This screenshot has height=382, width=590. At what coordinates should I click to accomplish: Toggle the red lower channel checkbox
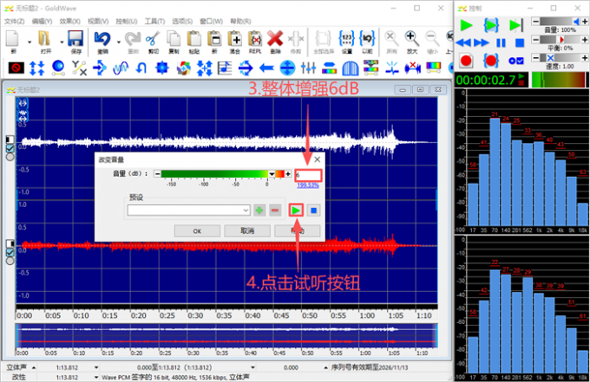[10, 252]
